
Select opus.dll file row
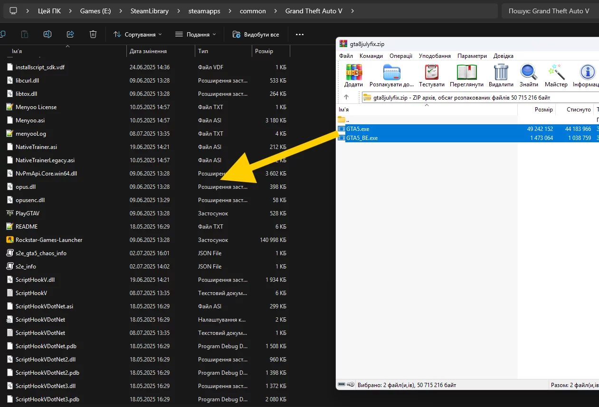[146, 187]
